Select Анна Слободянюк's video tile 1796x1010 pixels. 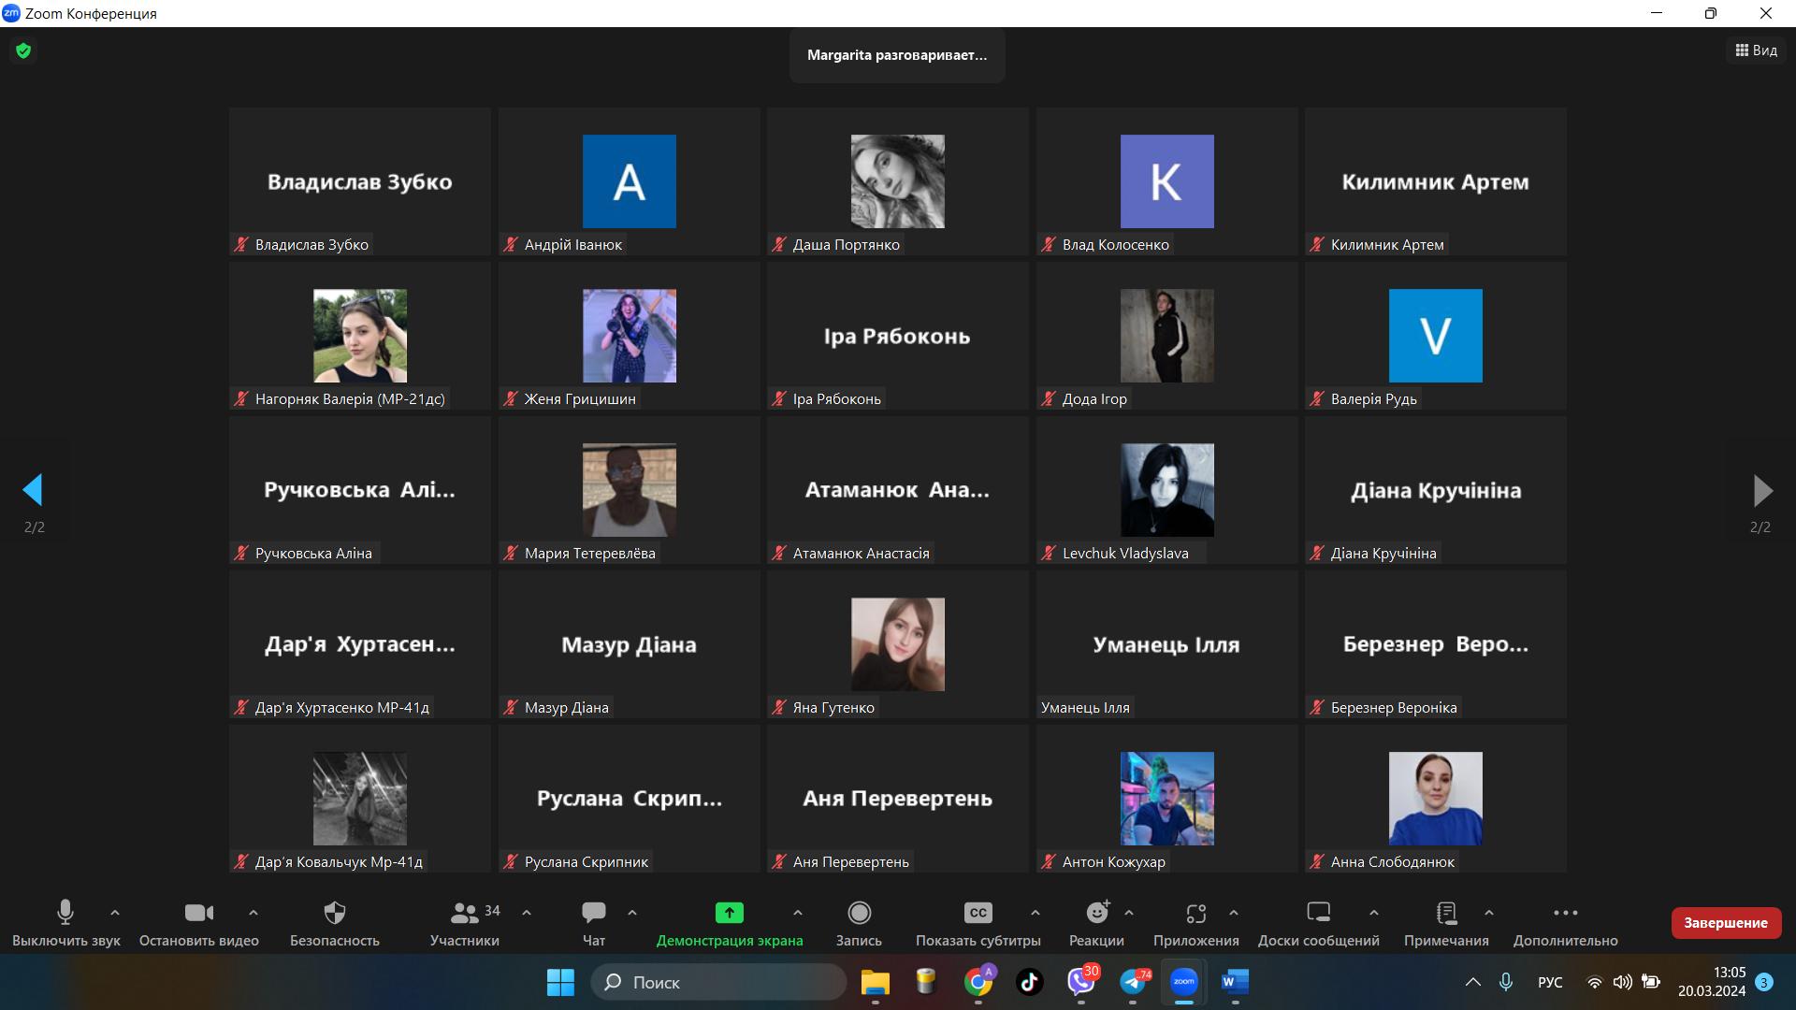(x=1435, y=799)
